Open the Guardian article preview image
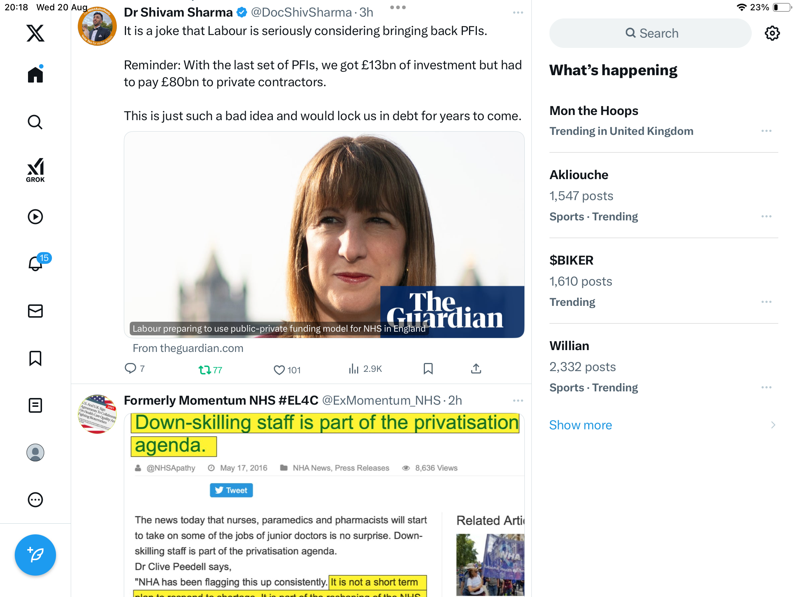Screen dimensions: 796x597 [x=324, y=235]
